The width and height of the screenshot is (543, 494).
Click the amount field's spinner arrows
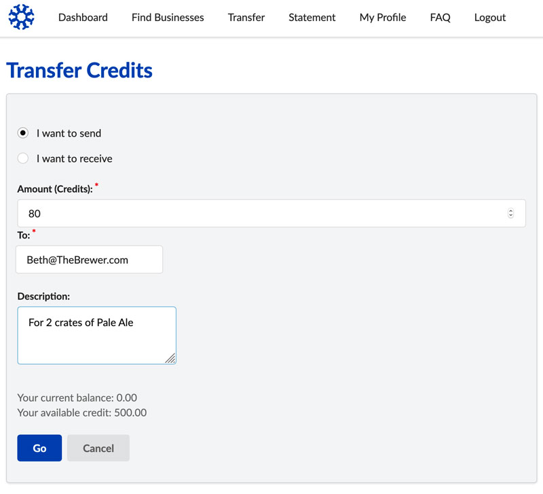click(510, 213)
